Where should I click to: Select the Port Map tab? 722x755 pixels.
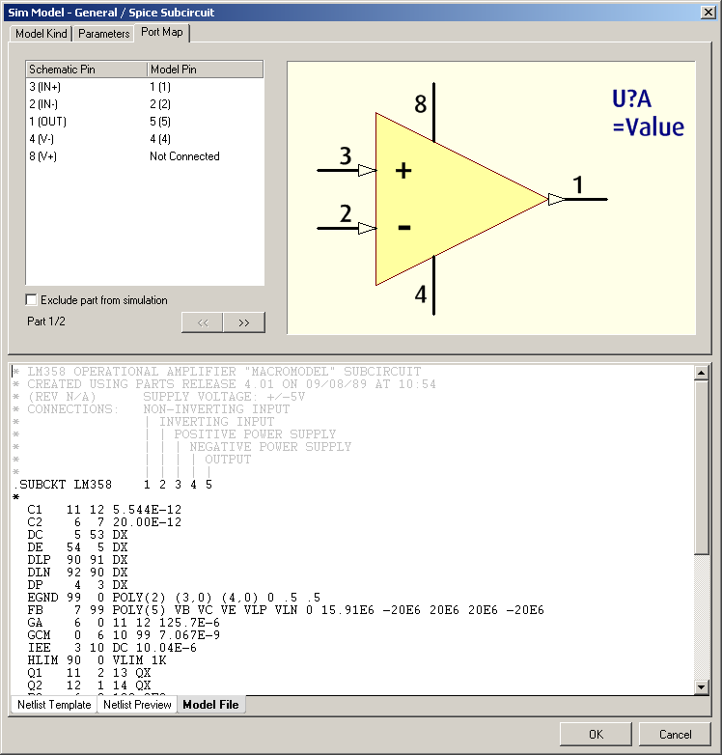click(x=162, y=32)
